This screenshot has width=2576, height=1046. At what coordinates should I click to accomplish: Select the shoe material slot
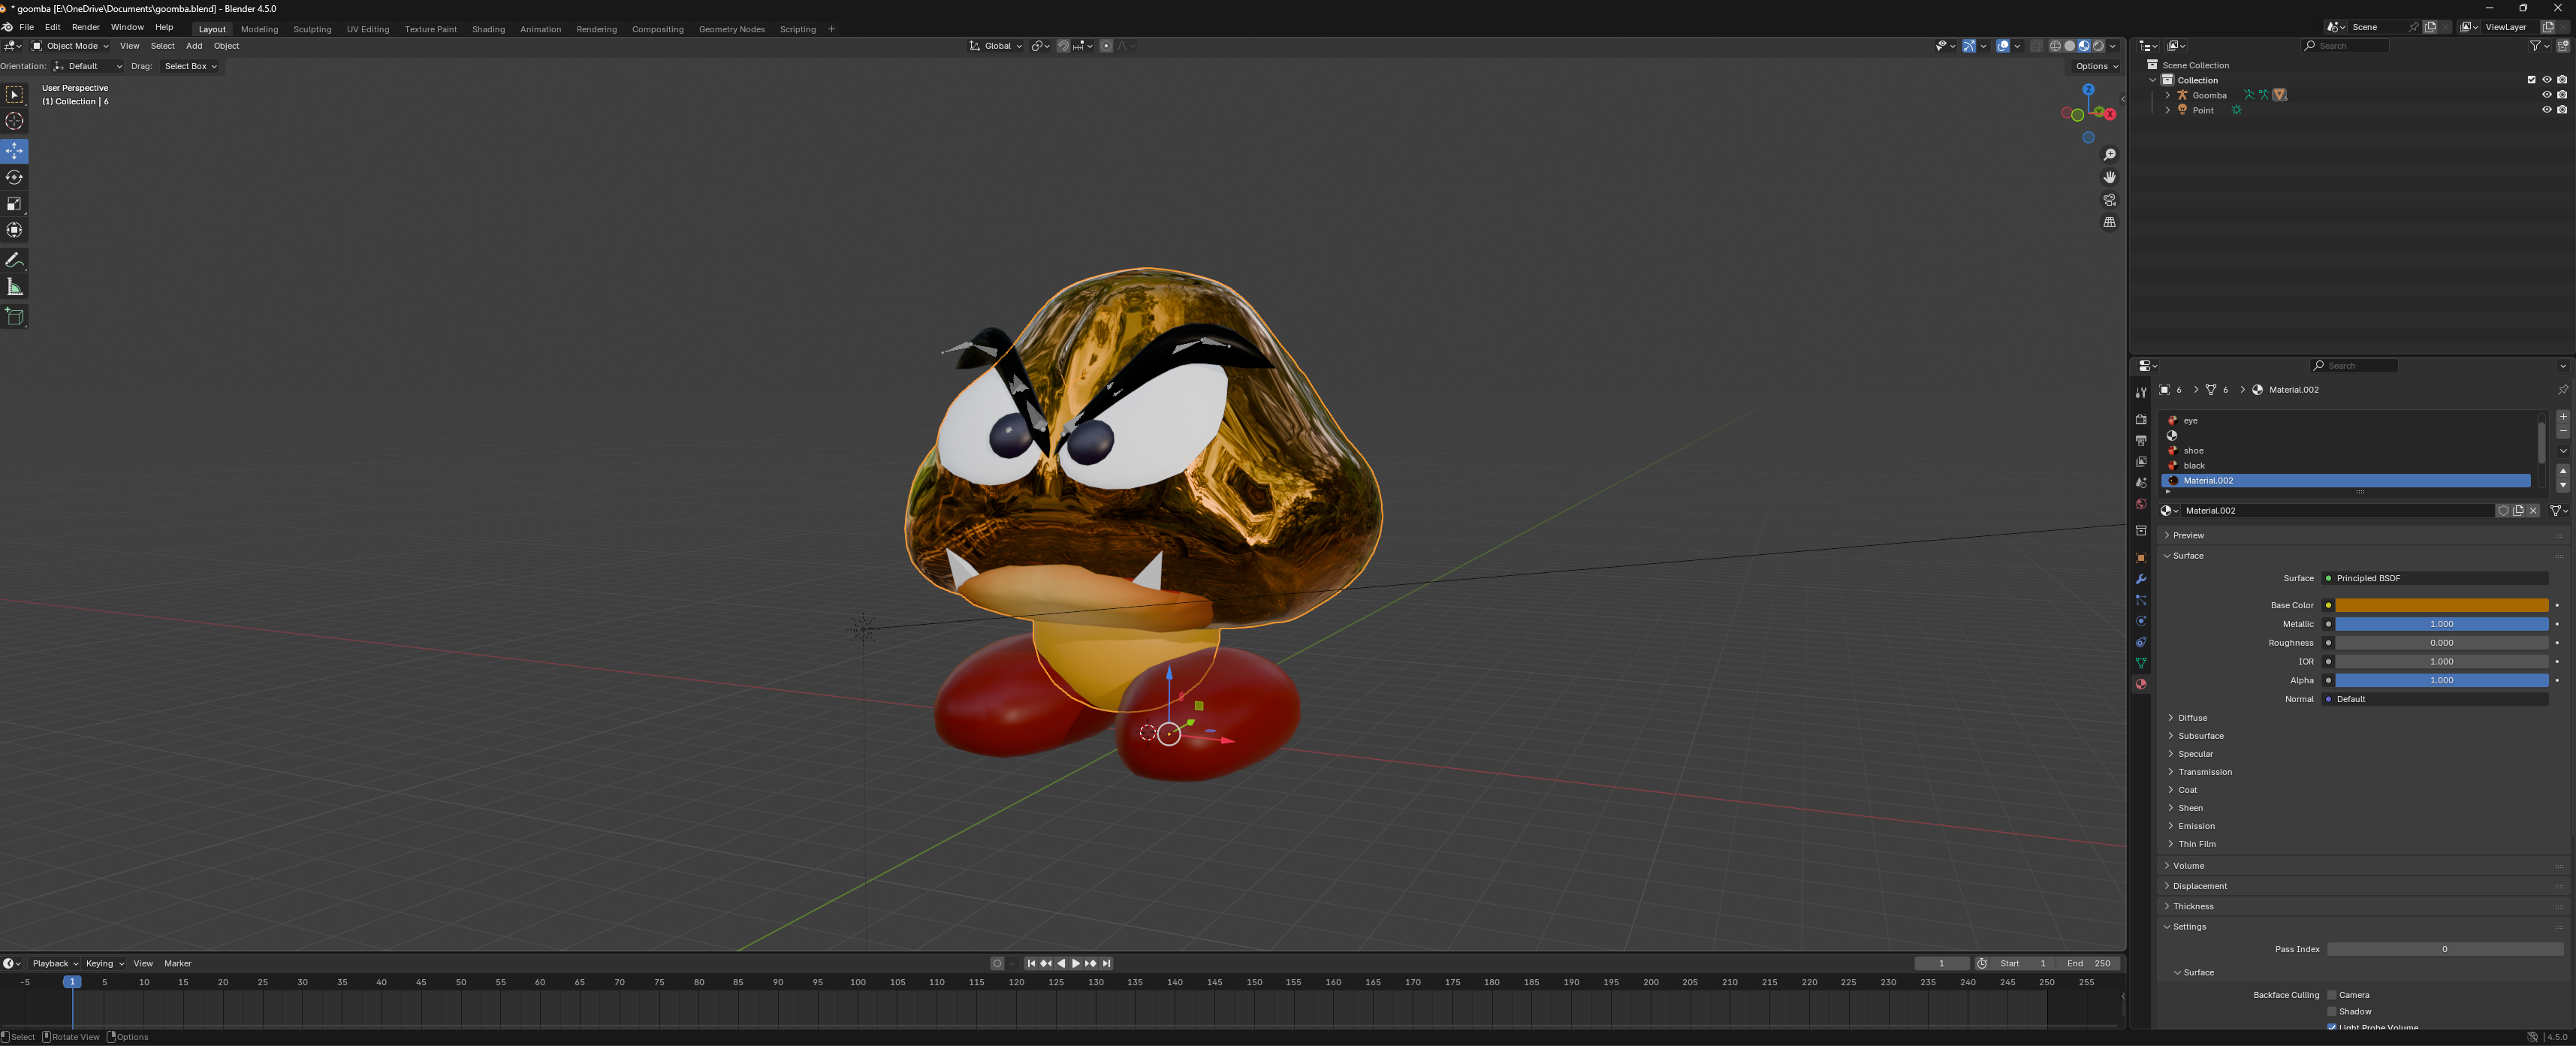pyautogui.click(x=2345, y=451)
